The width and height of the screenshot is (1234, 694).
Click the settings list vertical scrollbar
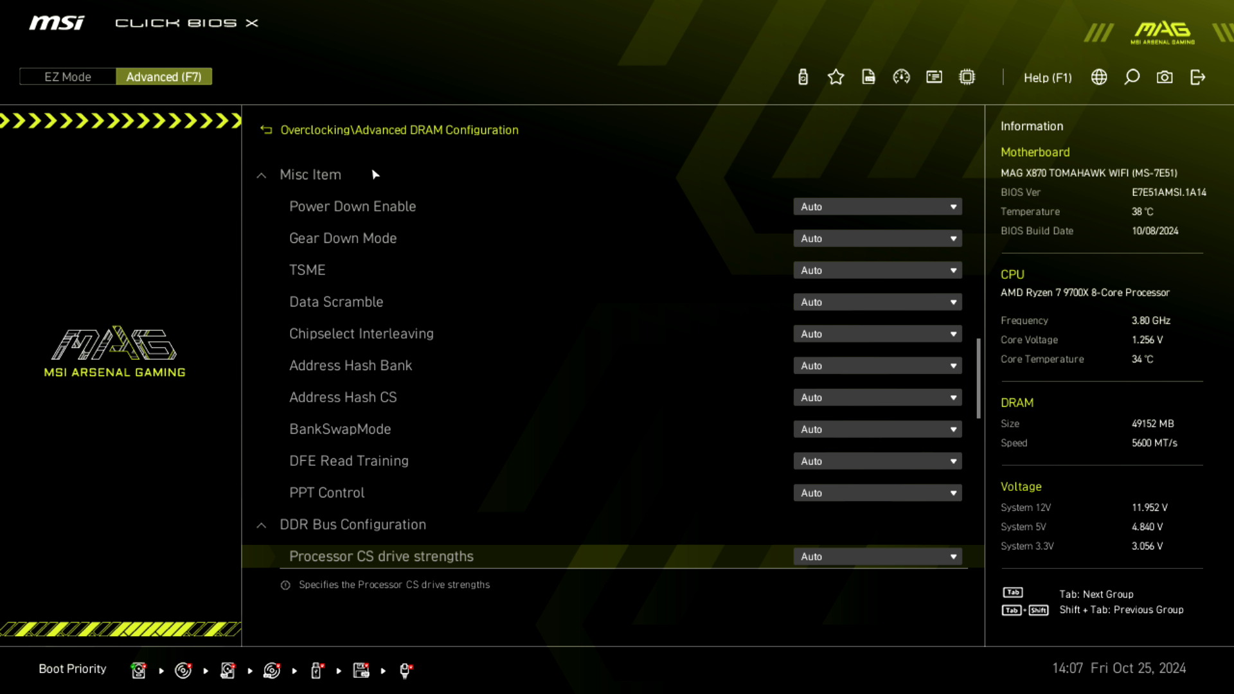(978, 378)
